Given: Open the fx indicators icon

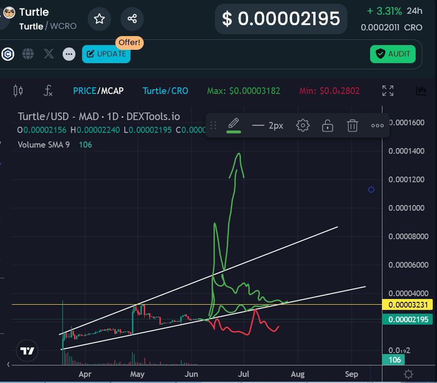Looking at the screenshot, I should tap(48, 91).
